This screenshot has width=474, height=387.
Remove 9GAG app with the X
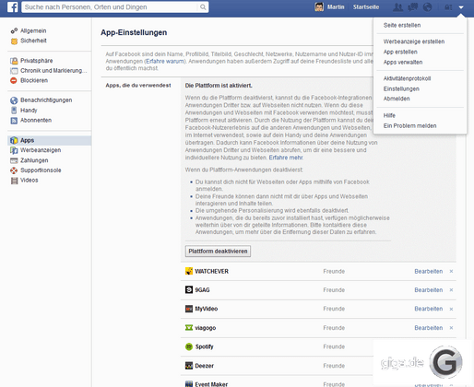[x=451, y=290]
